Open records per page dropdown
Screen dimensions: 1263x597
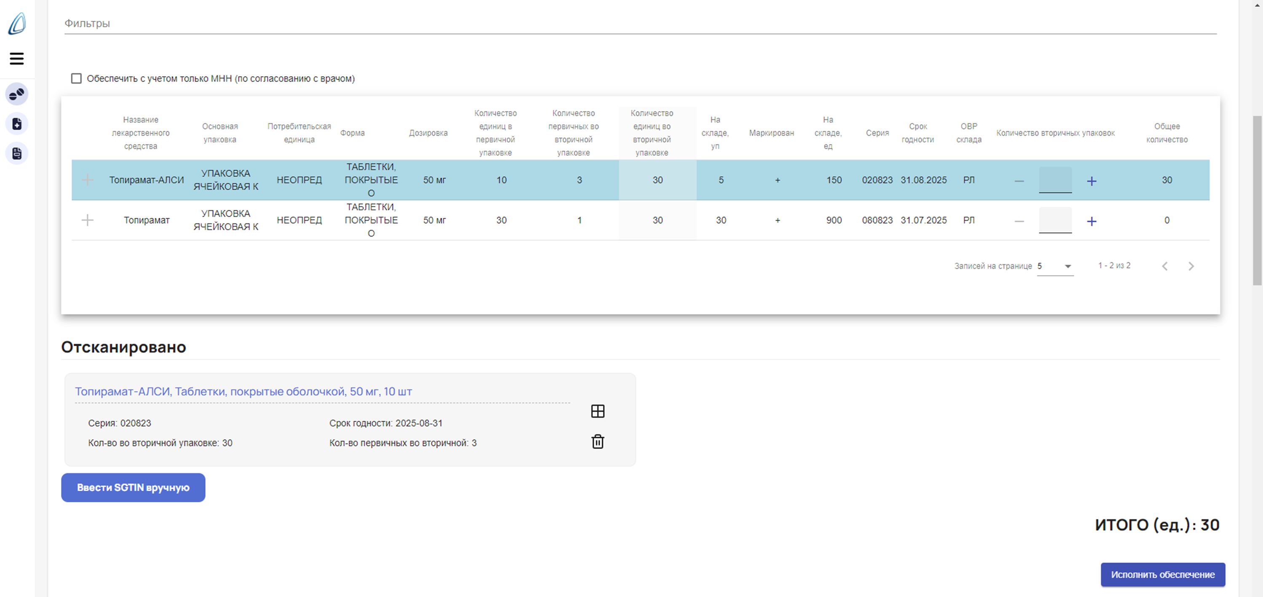pyautogui.click(x=1055, y=266)
